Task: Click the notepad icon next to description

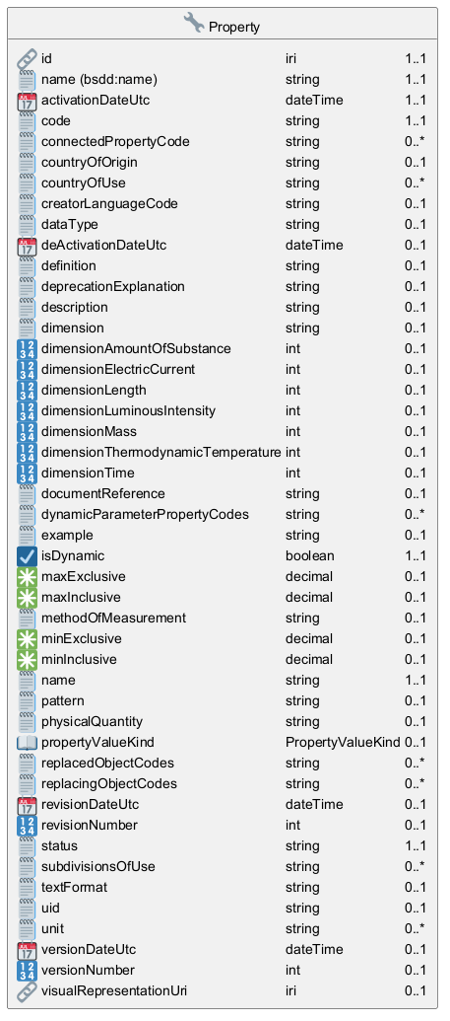Action: (27, 308)
